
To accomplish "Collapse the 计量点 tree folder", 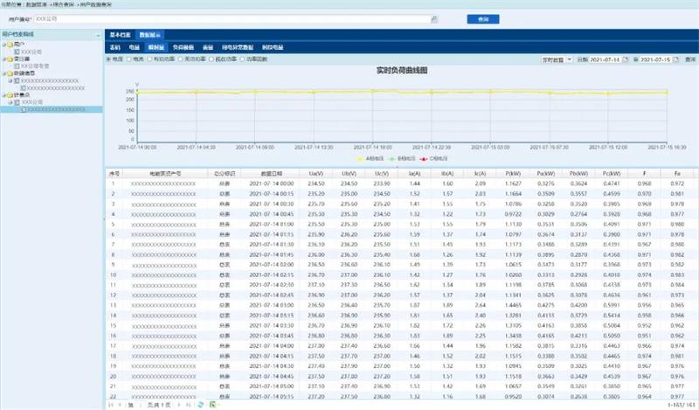I will 3,94.
